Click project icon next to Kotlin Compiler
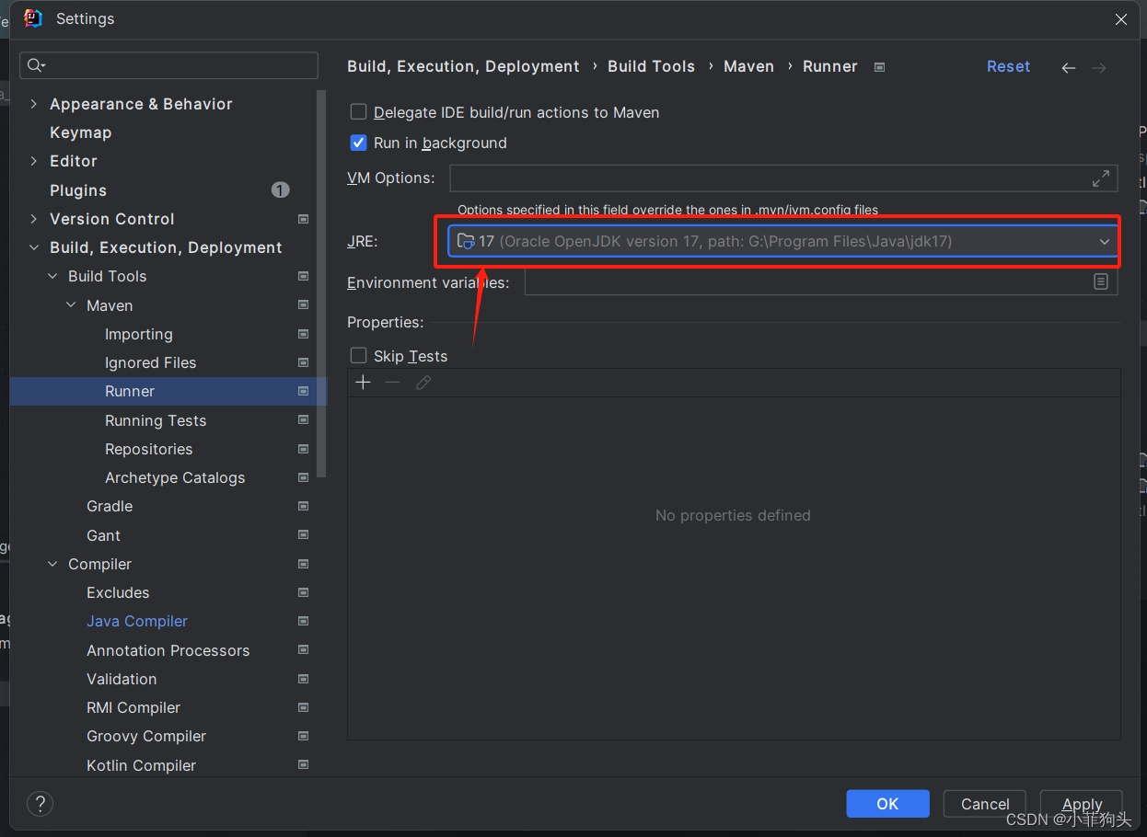The height and width of the screenshot is (837, 1147). pos(303,765)
